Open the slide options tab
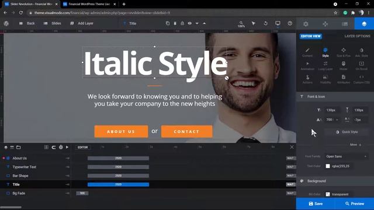 tap(345, 24)
